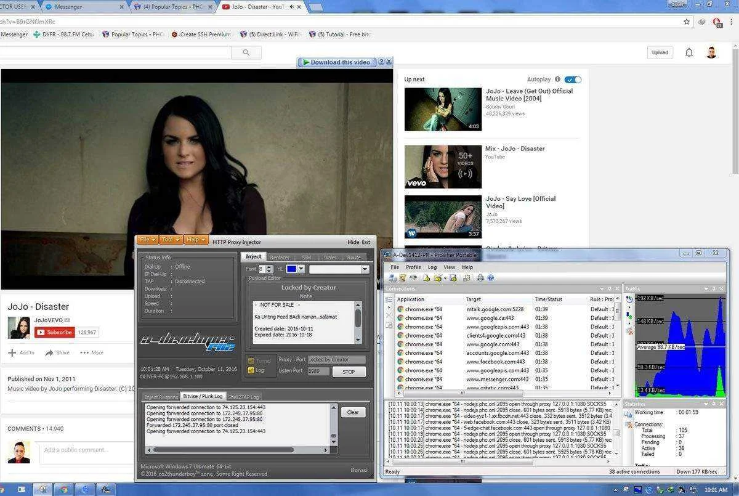This screenshot has height=496, width=739.
Task: Toggle Log checkbox in HTTP Proxy Injector
Action: point(251,370)
